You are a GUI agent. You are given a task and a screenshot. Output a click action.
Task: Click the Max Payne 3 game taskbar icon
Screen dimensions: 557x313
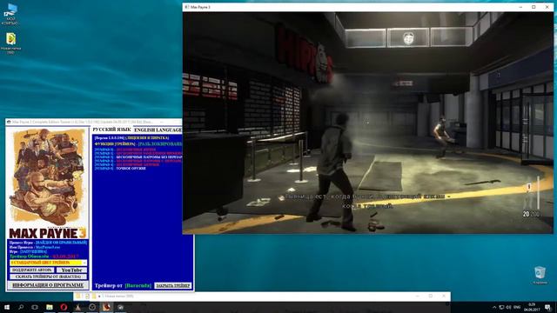(x=106, y=307)
